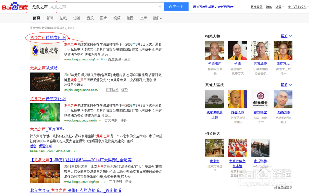The height and width of the screenshot is (194, 309).
Task: Click 学诚法师 portrait photo
Action: [215, 51]
